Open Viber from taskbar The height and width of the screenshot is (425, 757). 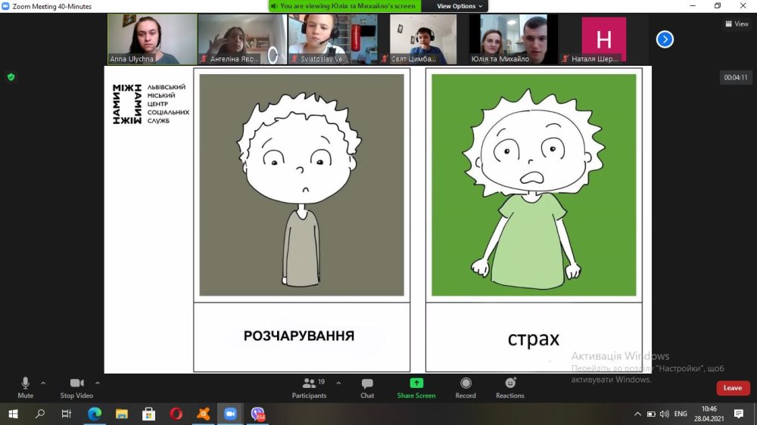[x=258, y=414]
